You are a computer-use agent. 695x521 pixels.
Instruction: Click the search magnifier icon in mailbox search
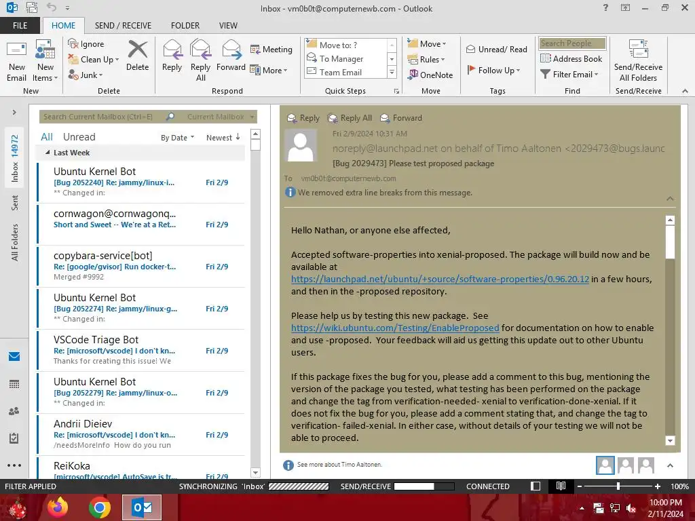[170, 117]
